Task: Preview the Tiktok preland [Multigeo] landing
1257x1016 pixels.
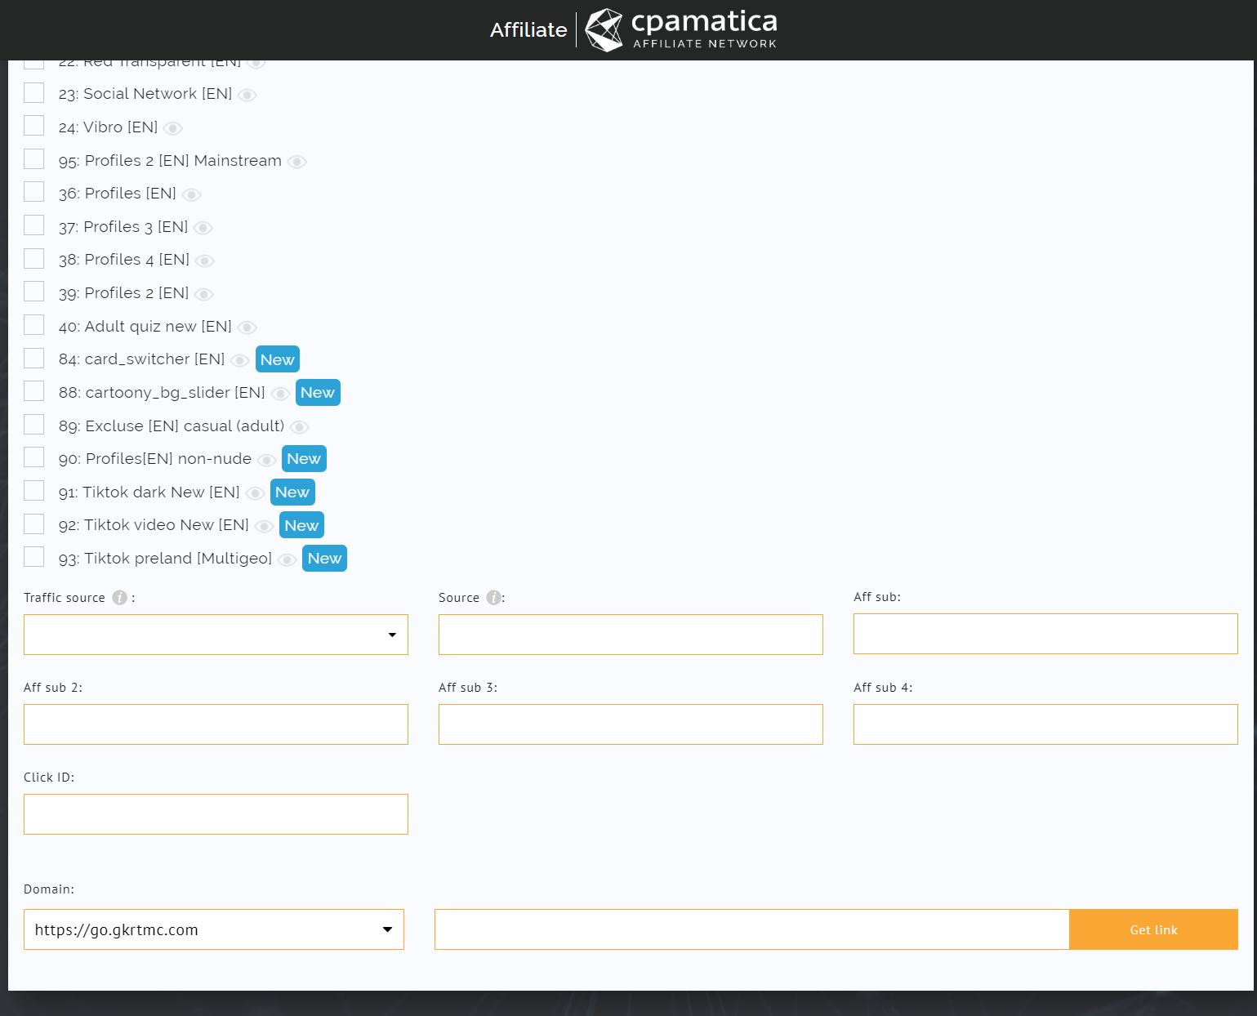Action: [x=288, y=559]
